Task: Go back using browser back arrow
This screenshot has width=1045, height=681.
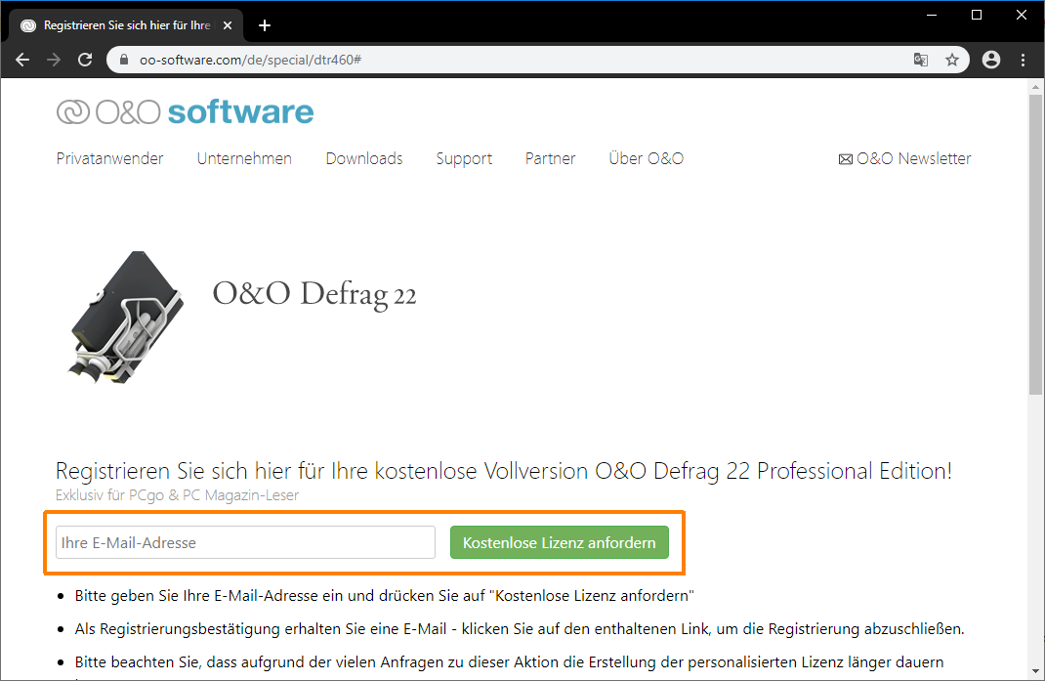Action: (22, 60)
